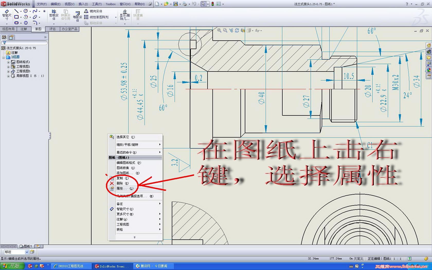
Task: Click the feature tree filter input field
Action: [x=25, y=43]
